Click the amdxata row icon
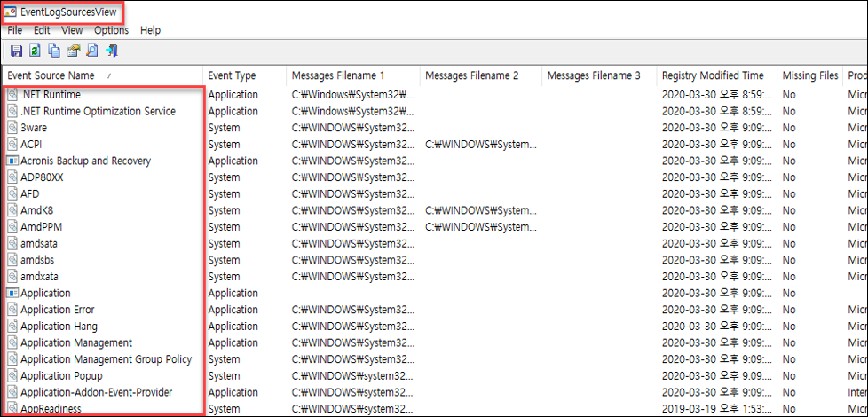The width and height of the screenshot is (868, 417). 12,277
